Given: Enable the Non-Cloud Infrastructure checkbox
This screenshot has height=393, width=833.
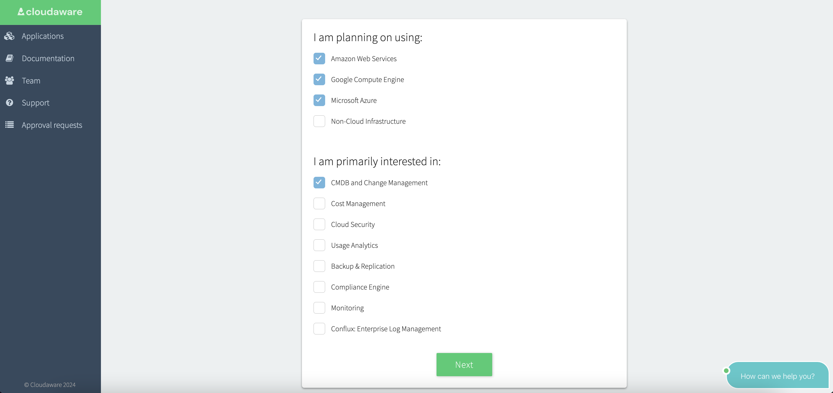Looking at the screenshot, I should 319,121.
